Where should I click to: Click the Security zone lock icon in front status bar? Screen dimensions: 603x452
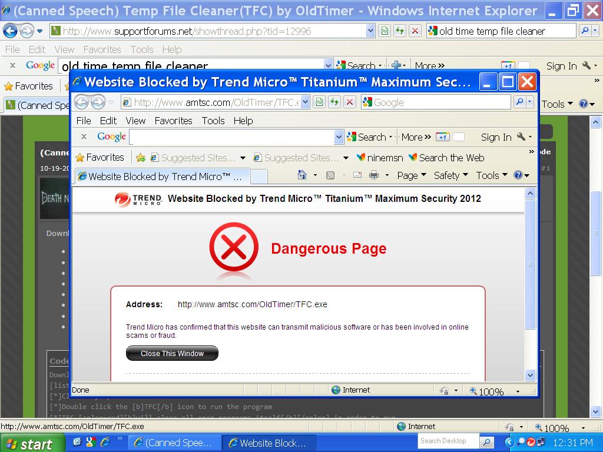click(x=444, y=391)
